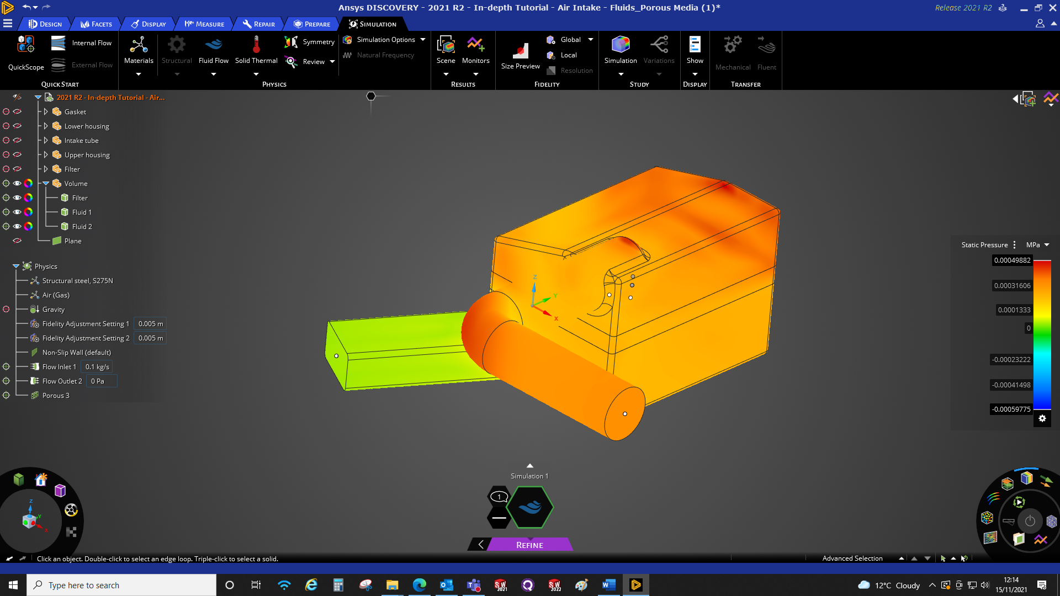1060x596 pixels.
Task: Open MPa units dropdown
Action: coord(1038,245)
